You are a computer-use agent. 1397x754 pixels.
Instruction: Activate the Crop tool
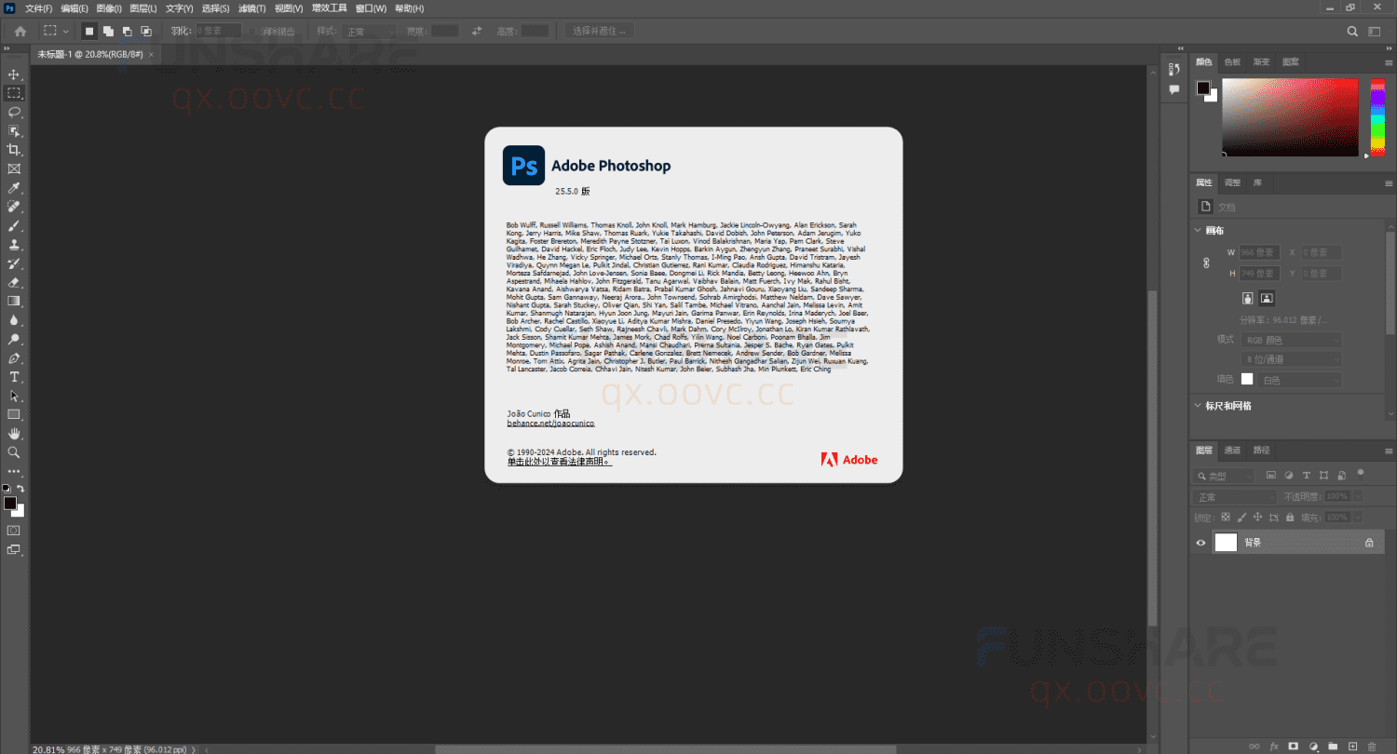[14, 150]
